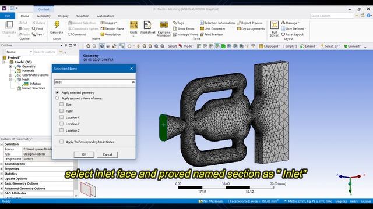Open the Mode dropdown in the graphics toolbar
The image size is (373, 209).
tap(189, 46)
